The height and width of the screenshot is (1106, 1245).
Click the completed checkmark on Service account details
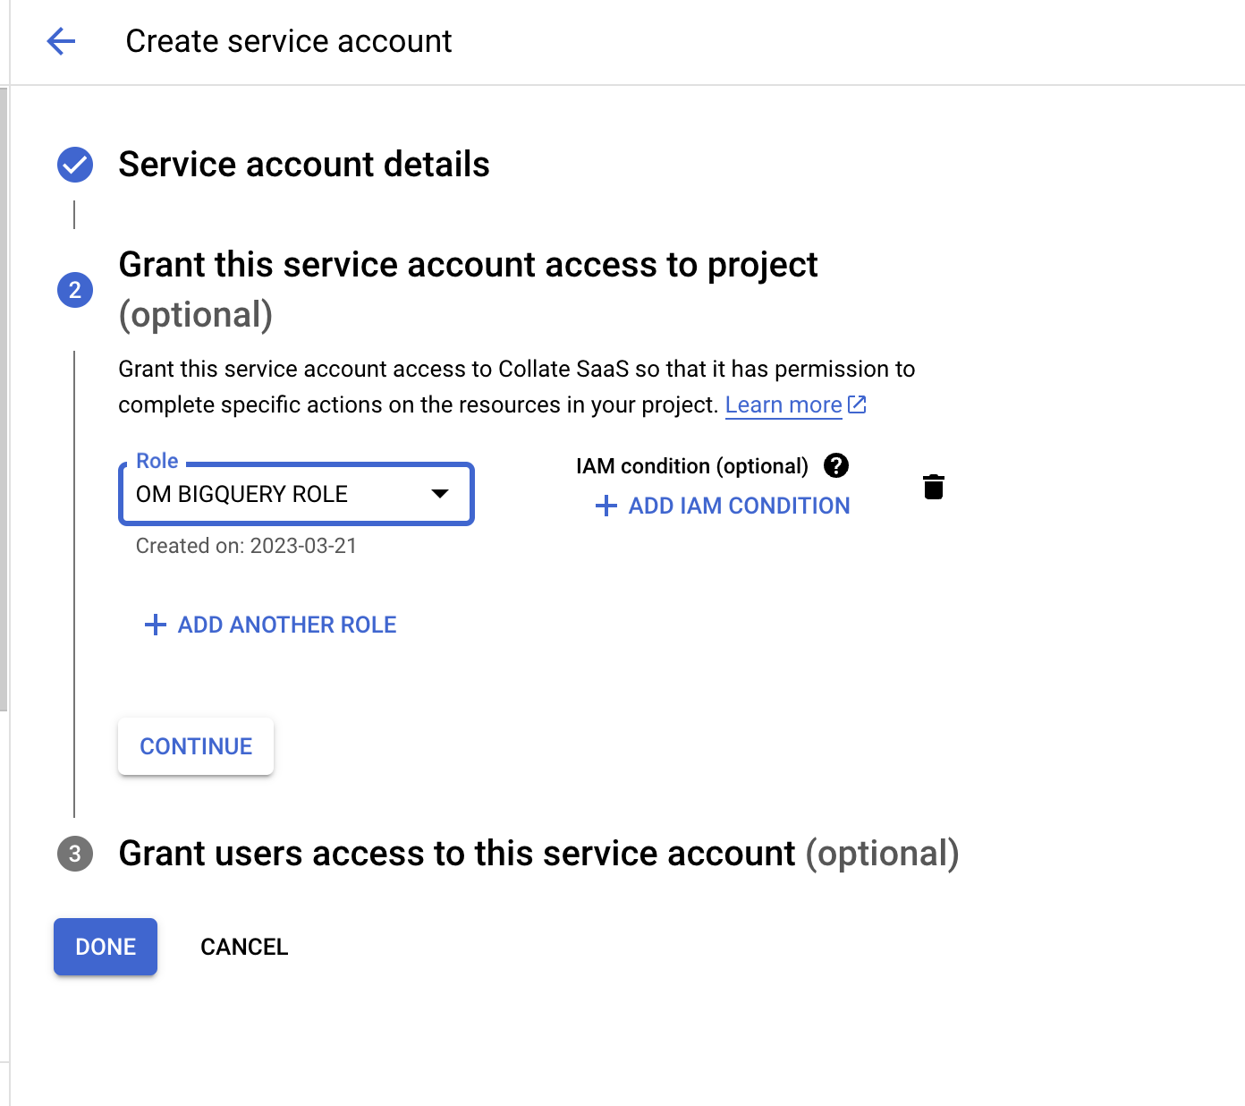click(75, 165)
